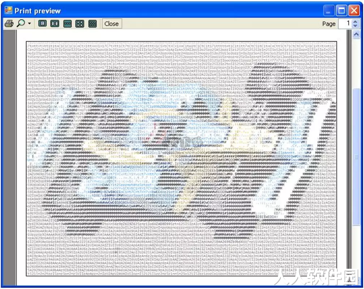The height and width of the screenshot is (289, 364).
Task: Click the Zoom magnifier icon
Action: pyautogui.click(x=21, y=23)
